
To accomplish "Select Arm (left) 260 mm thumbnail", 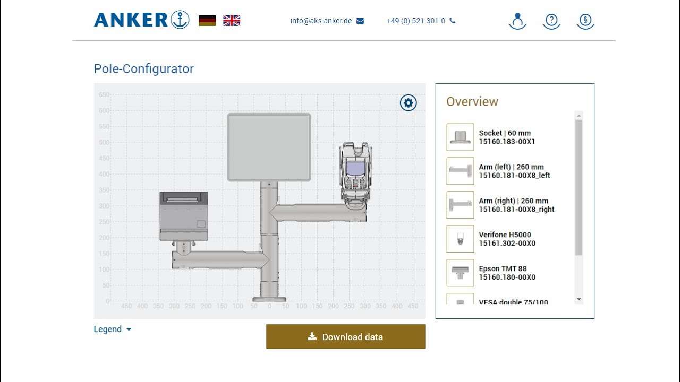I will point(460,171).
